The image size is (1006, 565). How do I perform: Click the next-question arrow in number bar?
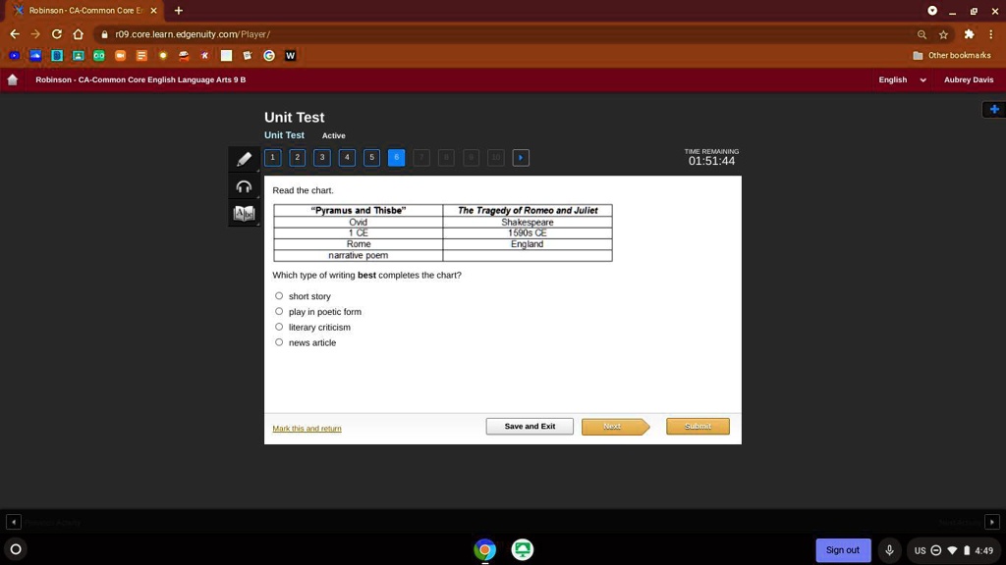click(521, 158)
